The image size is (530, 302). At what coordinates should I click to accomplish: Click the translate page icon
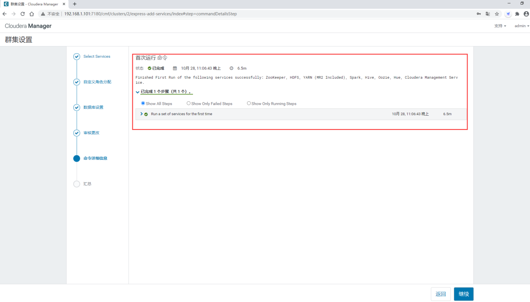(488, 14)
